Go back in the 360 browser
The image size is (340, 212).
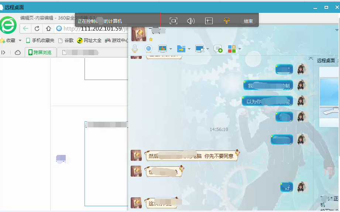25,29
